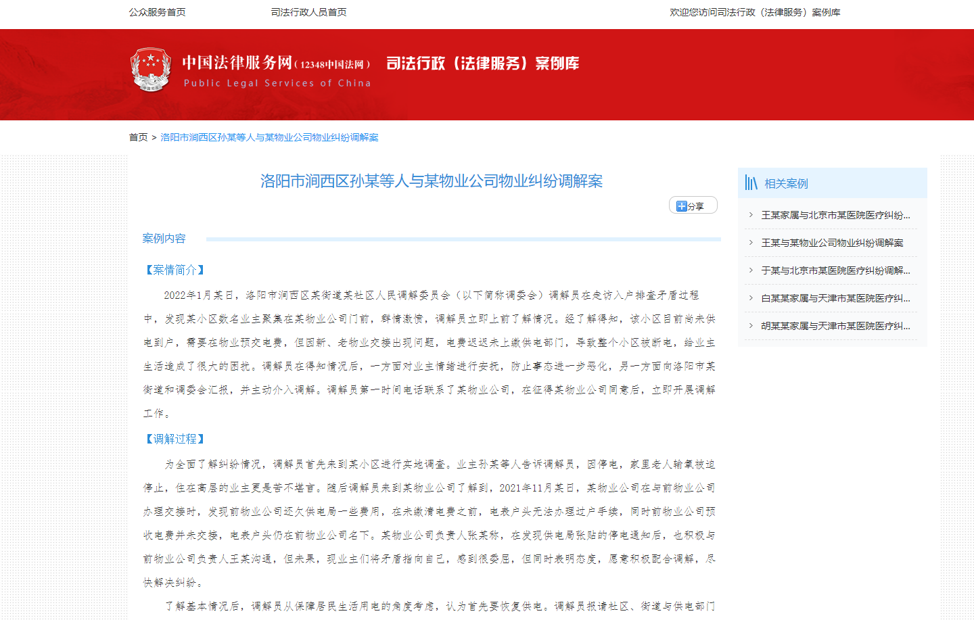The height and width of the screenshot is (620, 974).
Task: Open related case 王某与某物业公司物业纠纷调解案
Action: [x=832, y=243]
